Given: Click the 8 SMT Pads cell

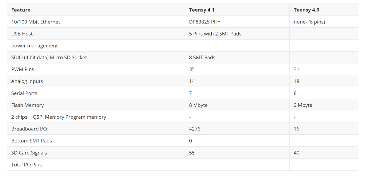Looking at the screenshot, I should [x=202, y=57].
